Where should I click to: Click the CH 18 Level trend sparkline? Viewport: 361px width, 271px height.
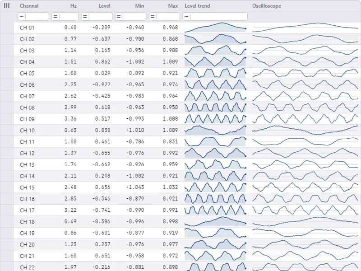point(215,221)
